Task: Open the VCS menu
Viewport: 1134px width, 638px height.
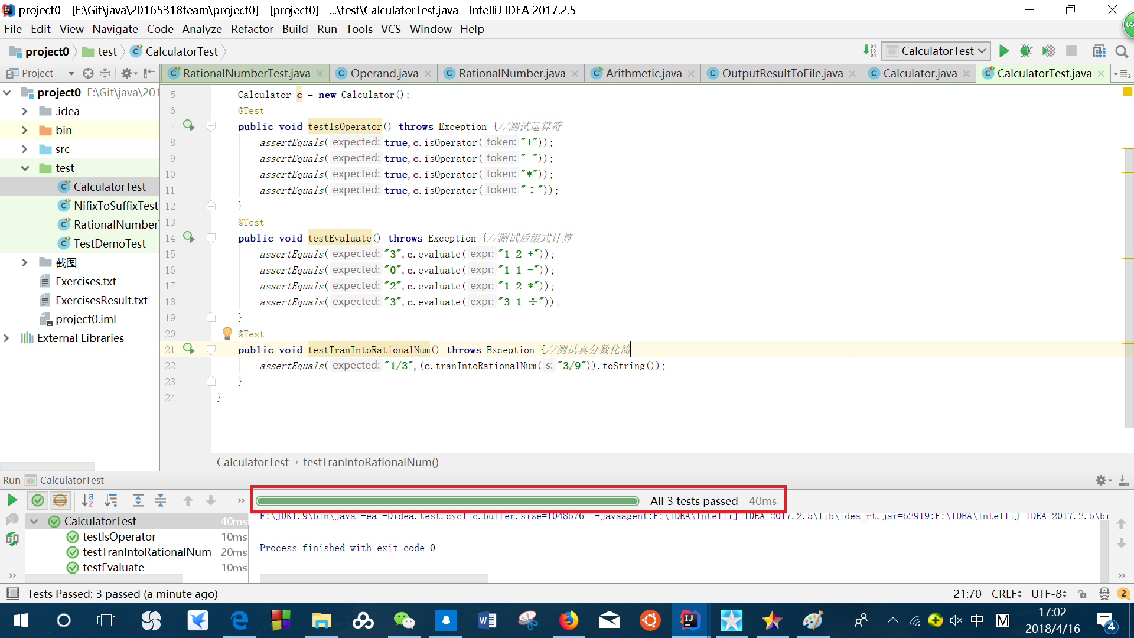Action: (390, 29)
